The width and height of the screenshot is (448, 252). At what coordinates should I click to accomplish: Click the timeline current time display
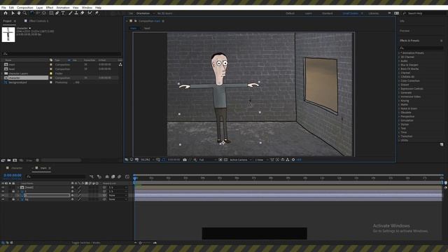(x=13, y=176)
